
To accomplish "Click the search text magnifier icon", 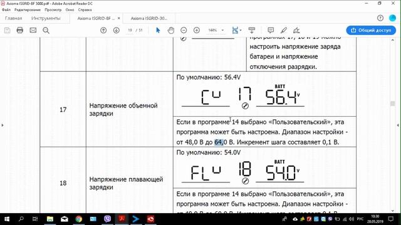I will (46, 31).
